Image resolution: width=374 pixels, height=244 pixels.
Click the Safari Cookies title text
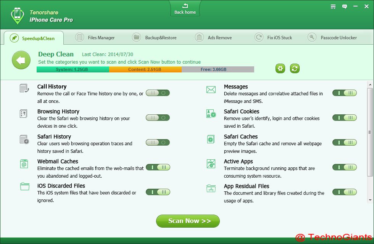coord(241,111)
